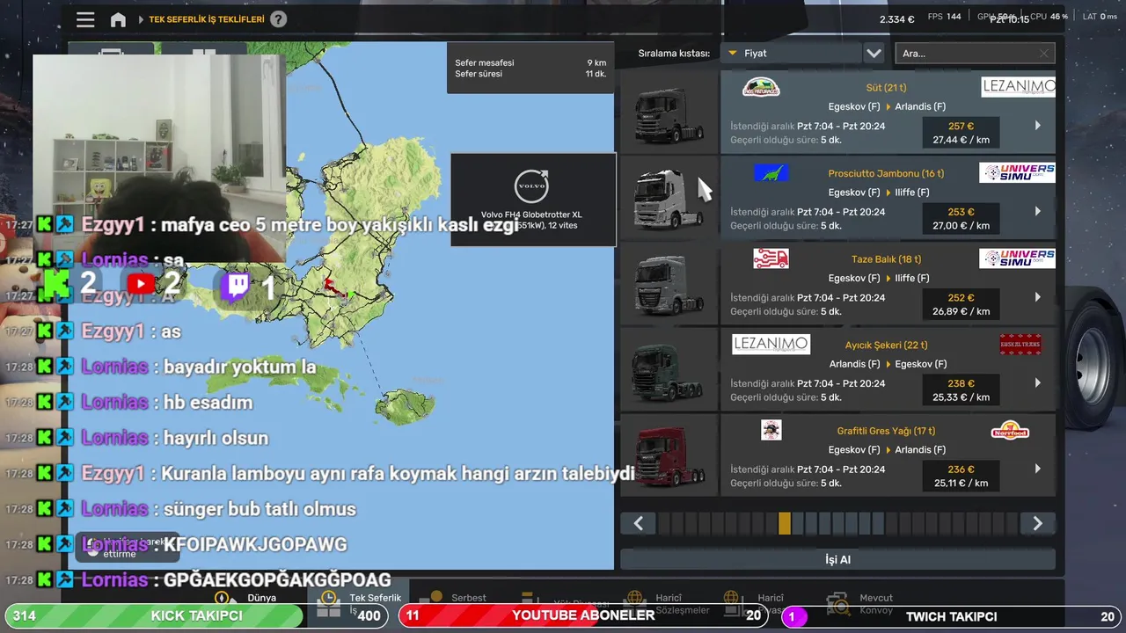Click the 2.334 € balance display
This screenshot has height=633, width=1126.
tap(896, 19)
